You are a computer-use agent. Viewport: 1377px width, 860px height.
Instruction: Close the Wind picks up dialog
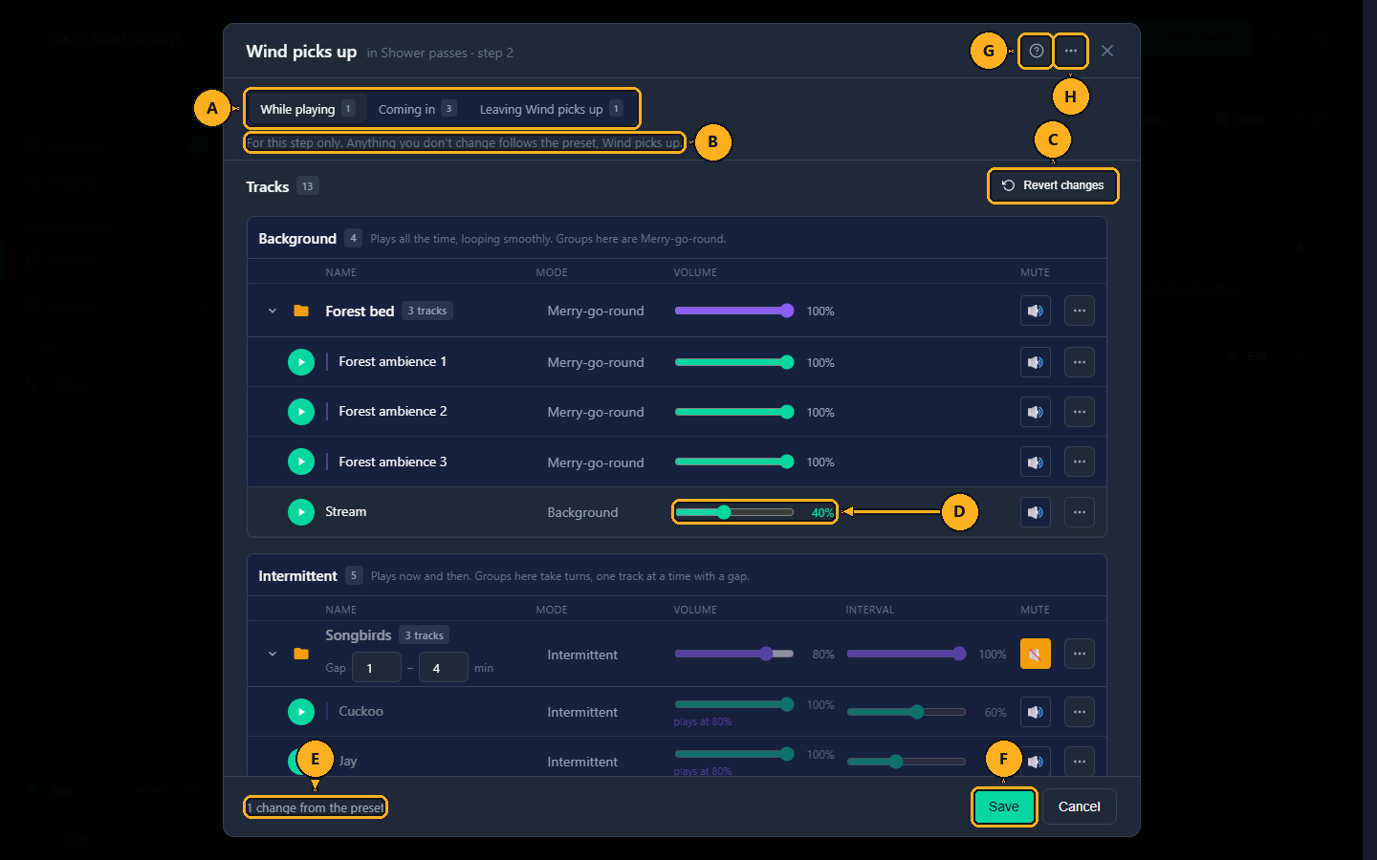click(1106, 51)
